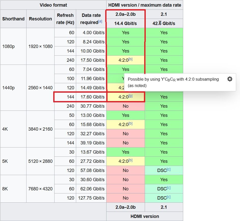Viewport: 240px width, 221px height.
Task: Click the '8.24 Gbit/s' data rate cell
Action: point(91,42)
